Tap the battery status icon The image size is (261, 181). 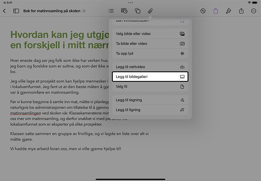point(255,3)
